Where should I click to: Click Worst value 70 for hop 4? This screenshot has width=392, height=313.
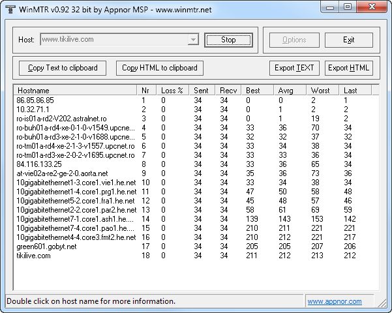click(315, 128)
